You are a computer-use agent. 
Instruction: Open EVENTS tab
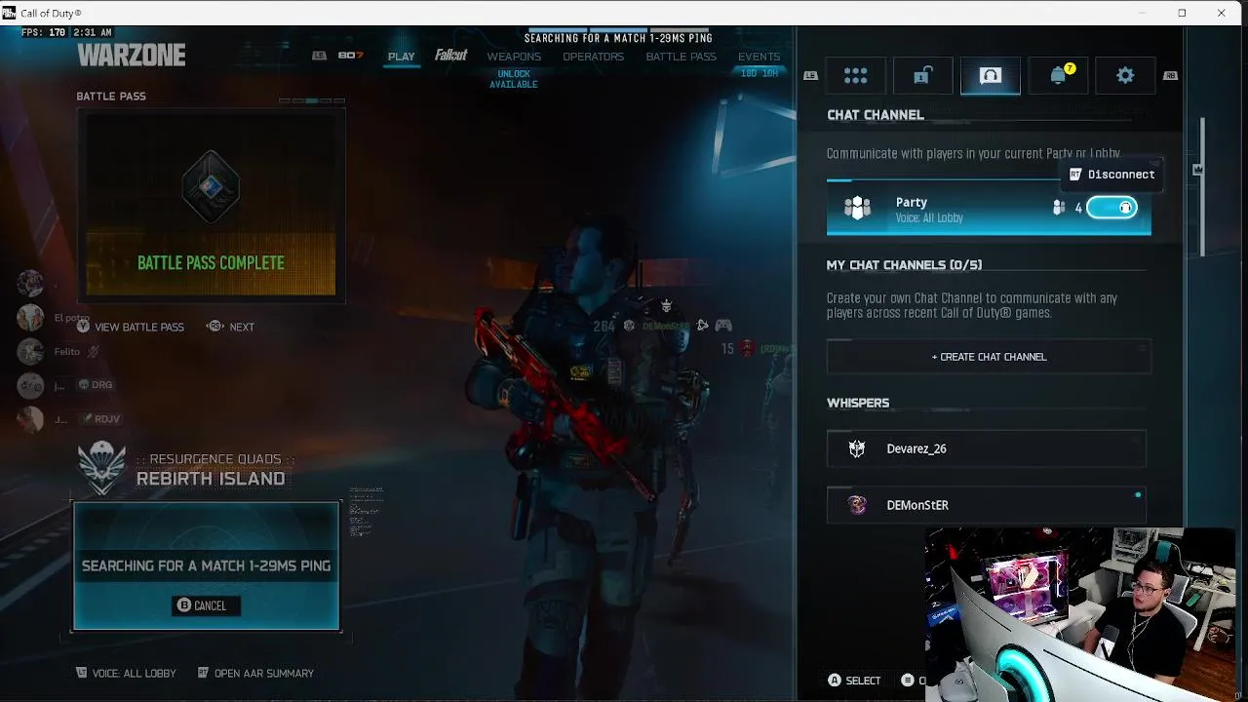coord(759,57)
